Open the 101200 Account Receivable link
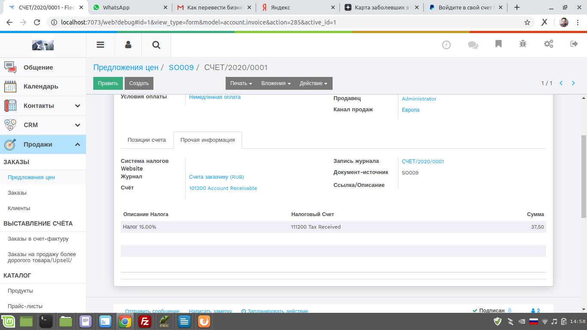 223,188
